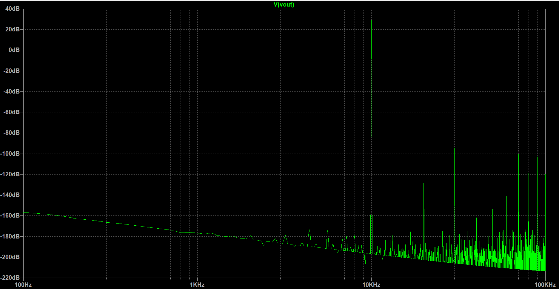This screenshot has height=289, width=559.
Task: Click the -140dB vertical axis label
Action: pos(10,195)
